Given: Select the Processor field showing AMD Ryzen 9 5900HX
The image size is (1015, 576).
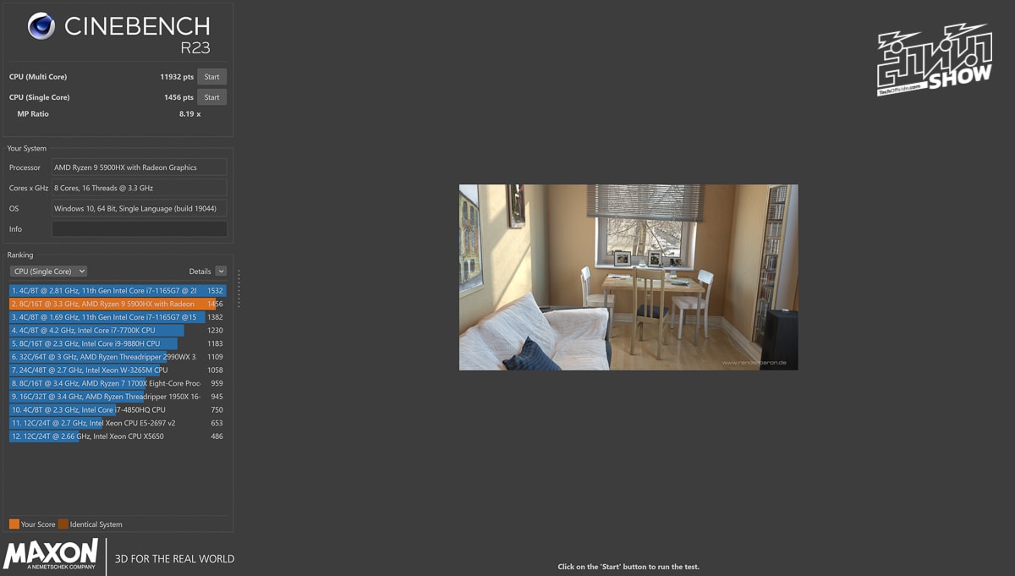Looking at the screenshot, I should [140, 167].
